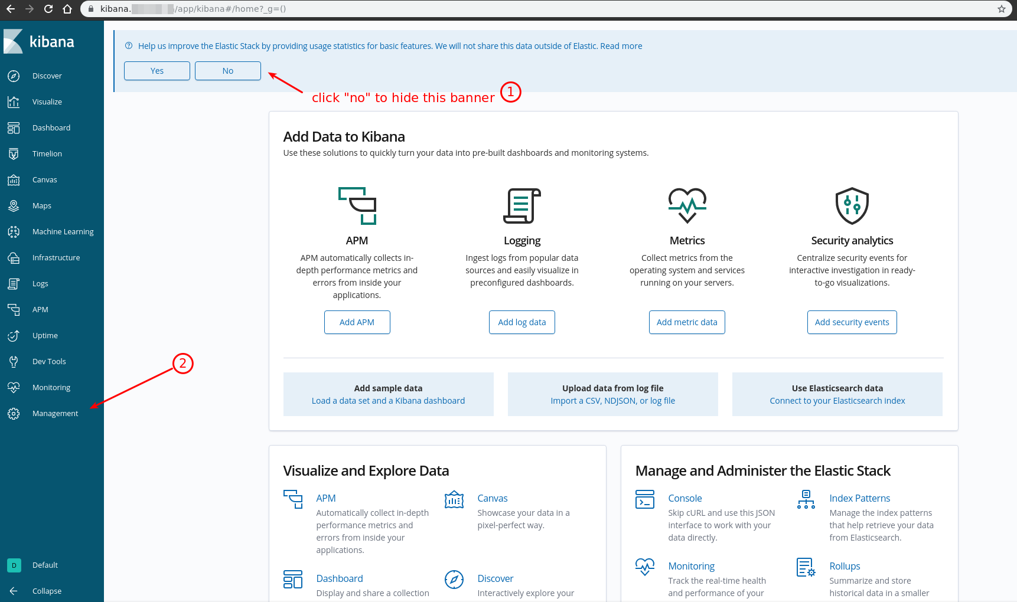This screenshot has width=1017, height=602.
Task: Click Collapse arrow icon in sidebar
Action: pyautogui.click(x=14, y=591)
